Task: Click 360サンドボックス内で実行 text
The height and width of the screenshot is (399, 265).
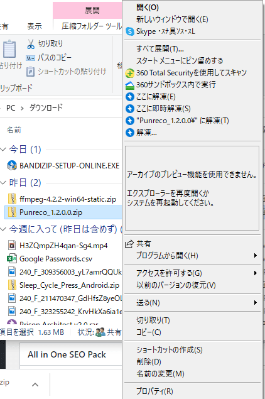Action: [176, 84]
